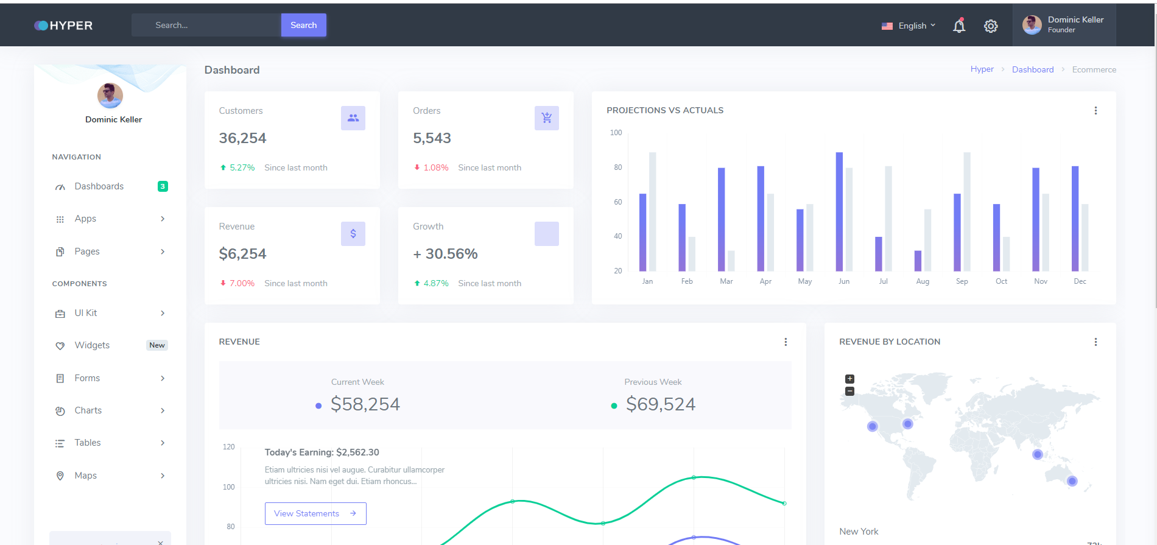The width and height of the screenshot is (1157, 545).
Task: Expand the Forms submenu chevron
Action: point(163,378)
